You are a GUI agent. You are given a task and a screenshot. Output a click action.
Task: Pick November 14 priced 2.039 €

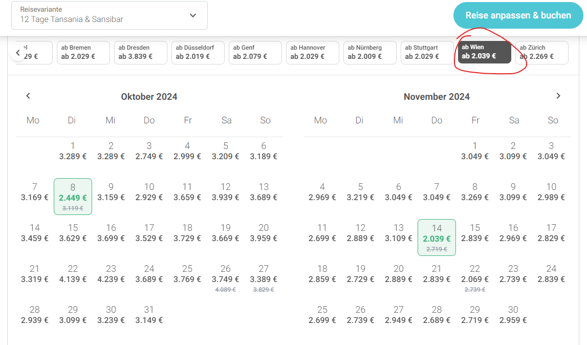click(x=437, y=238)
